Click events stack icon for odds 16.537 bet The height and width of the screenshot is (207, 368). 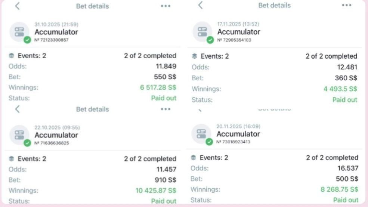point(194,157)
